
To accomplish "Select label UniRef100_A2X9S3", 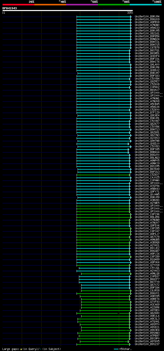I will click(x=147, y=138).
